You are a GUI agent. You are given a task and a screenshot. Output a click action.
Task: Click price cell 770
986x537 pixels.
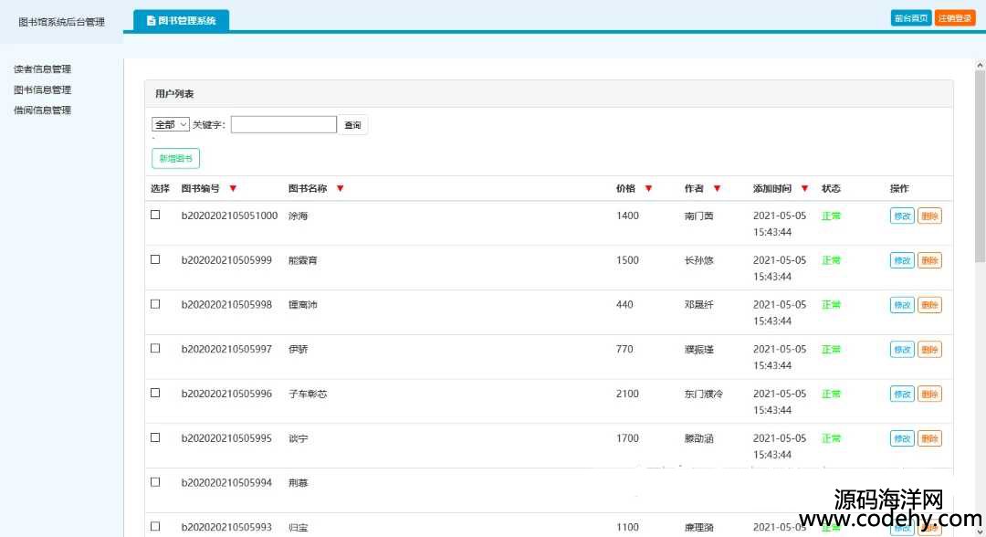coord(624,349)
